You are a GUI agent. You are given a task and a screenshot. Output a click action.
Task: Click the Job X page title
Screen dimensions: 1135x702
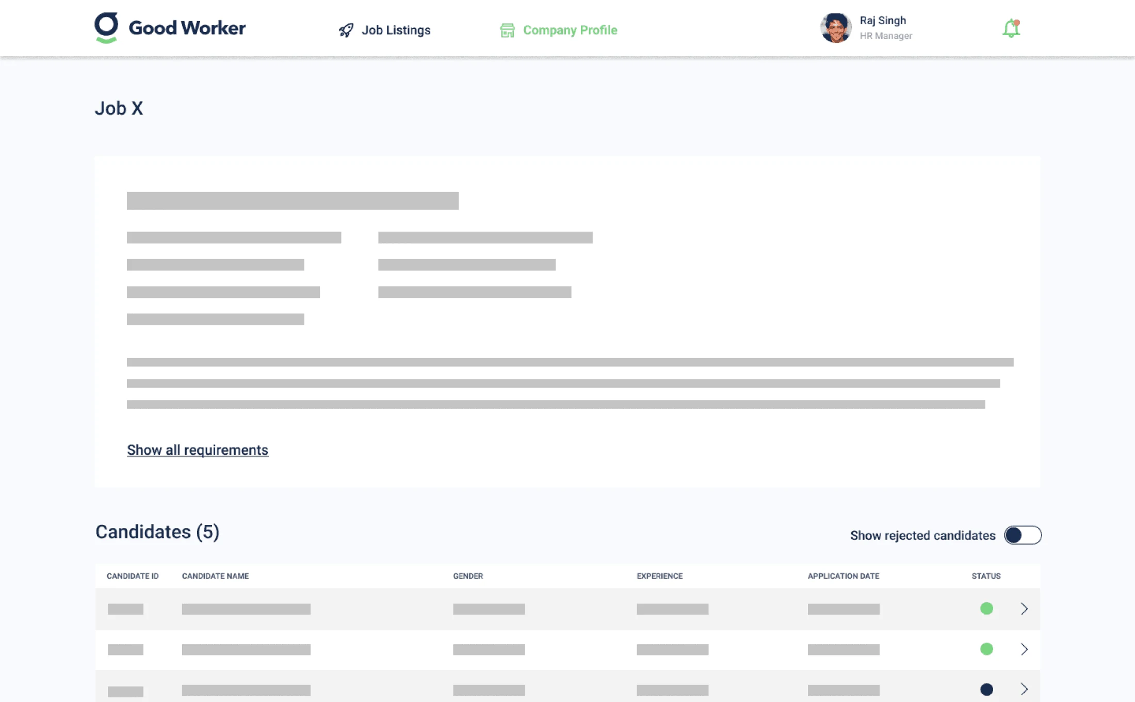click(x=119, y=108)
